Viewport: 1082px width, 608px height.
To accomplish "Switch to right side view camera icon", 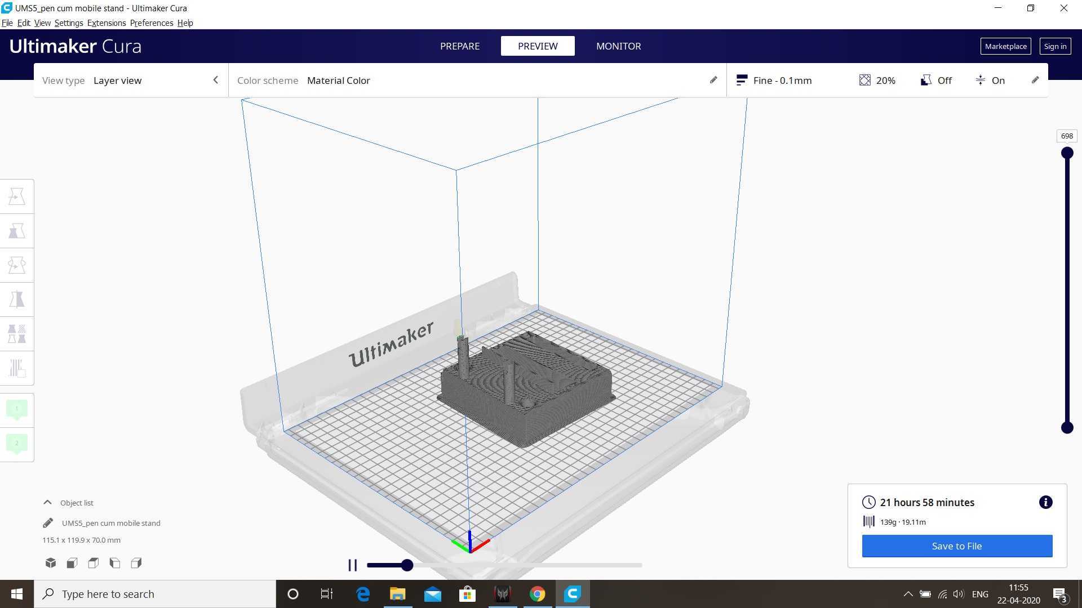I will point(136,563).
